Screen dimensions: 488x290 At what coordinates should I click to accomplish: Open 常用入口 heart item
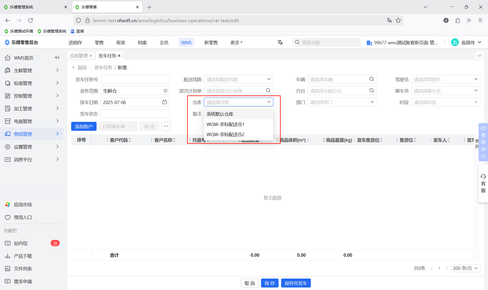coord(32,217)
